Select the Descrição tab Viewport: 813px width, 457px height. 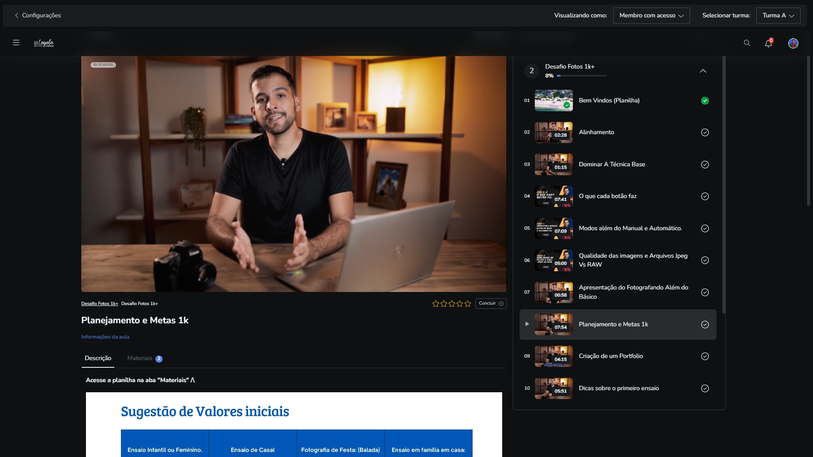point(98,358)
